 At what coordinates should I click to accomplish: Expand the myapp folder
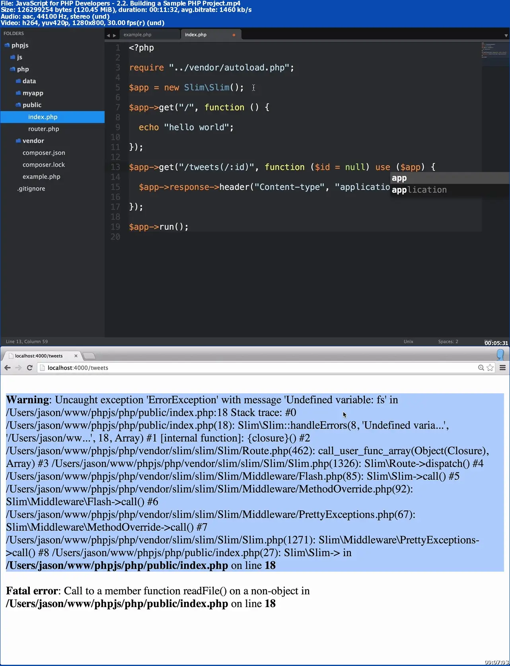[18, 93]
